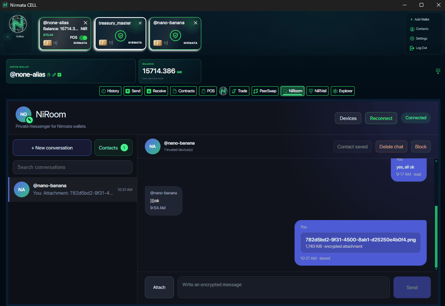Screen dimensions: 445x306
Task: Open the Explorer tab
Action: pos(343,91)
